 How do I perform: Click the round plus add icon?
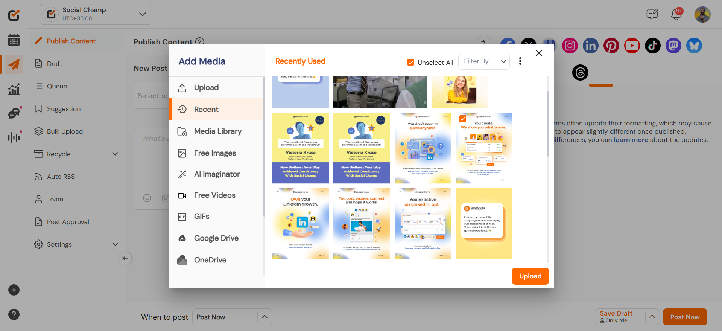click(14, 290)
